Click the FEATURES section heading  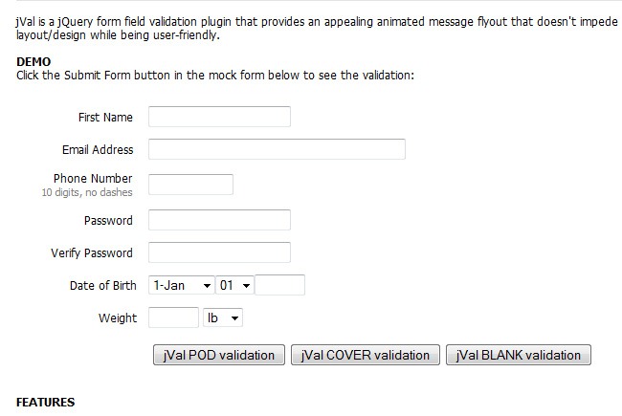pos(46,403)
